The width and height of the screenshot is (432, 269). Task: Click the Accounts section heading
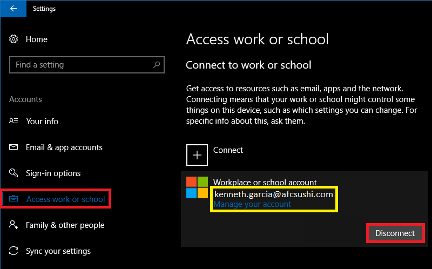point(25,99)
